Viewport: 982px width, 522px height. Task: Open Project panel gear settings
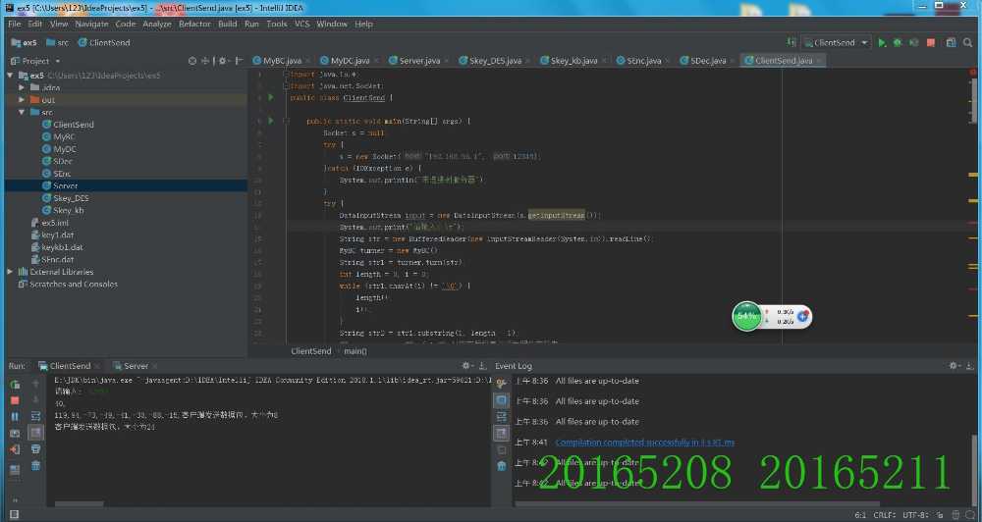[x=222, y=61]
